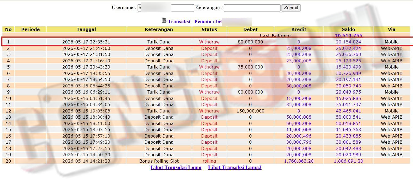Click the Tanggal column header

point(86,29)
